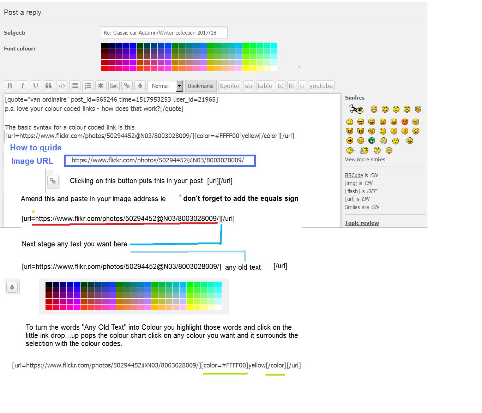
Task: Add a list item using the asterisk icon
Action: 101,86
